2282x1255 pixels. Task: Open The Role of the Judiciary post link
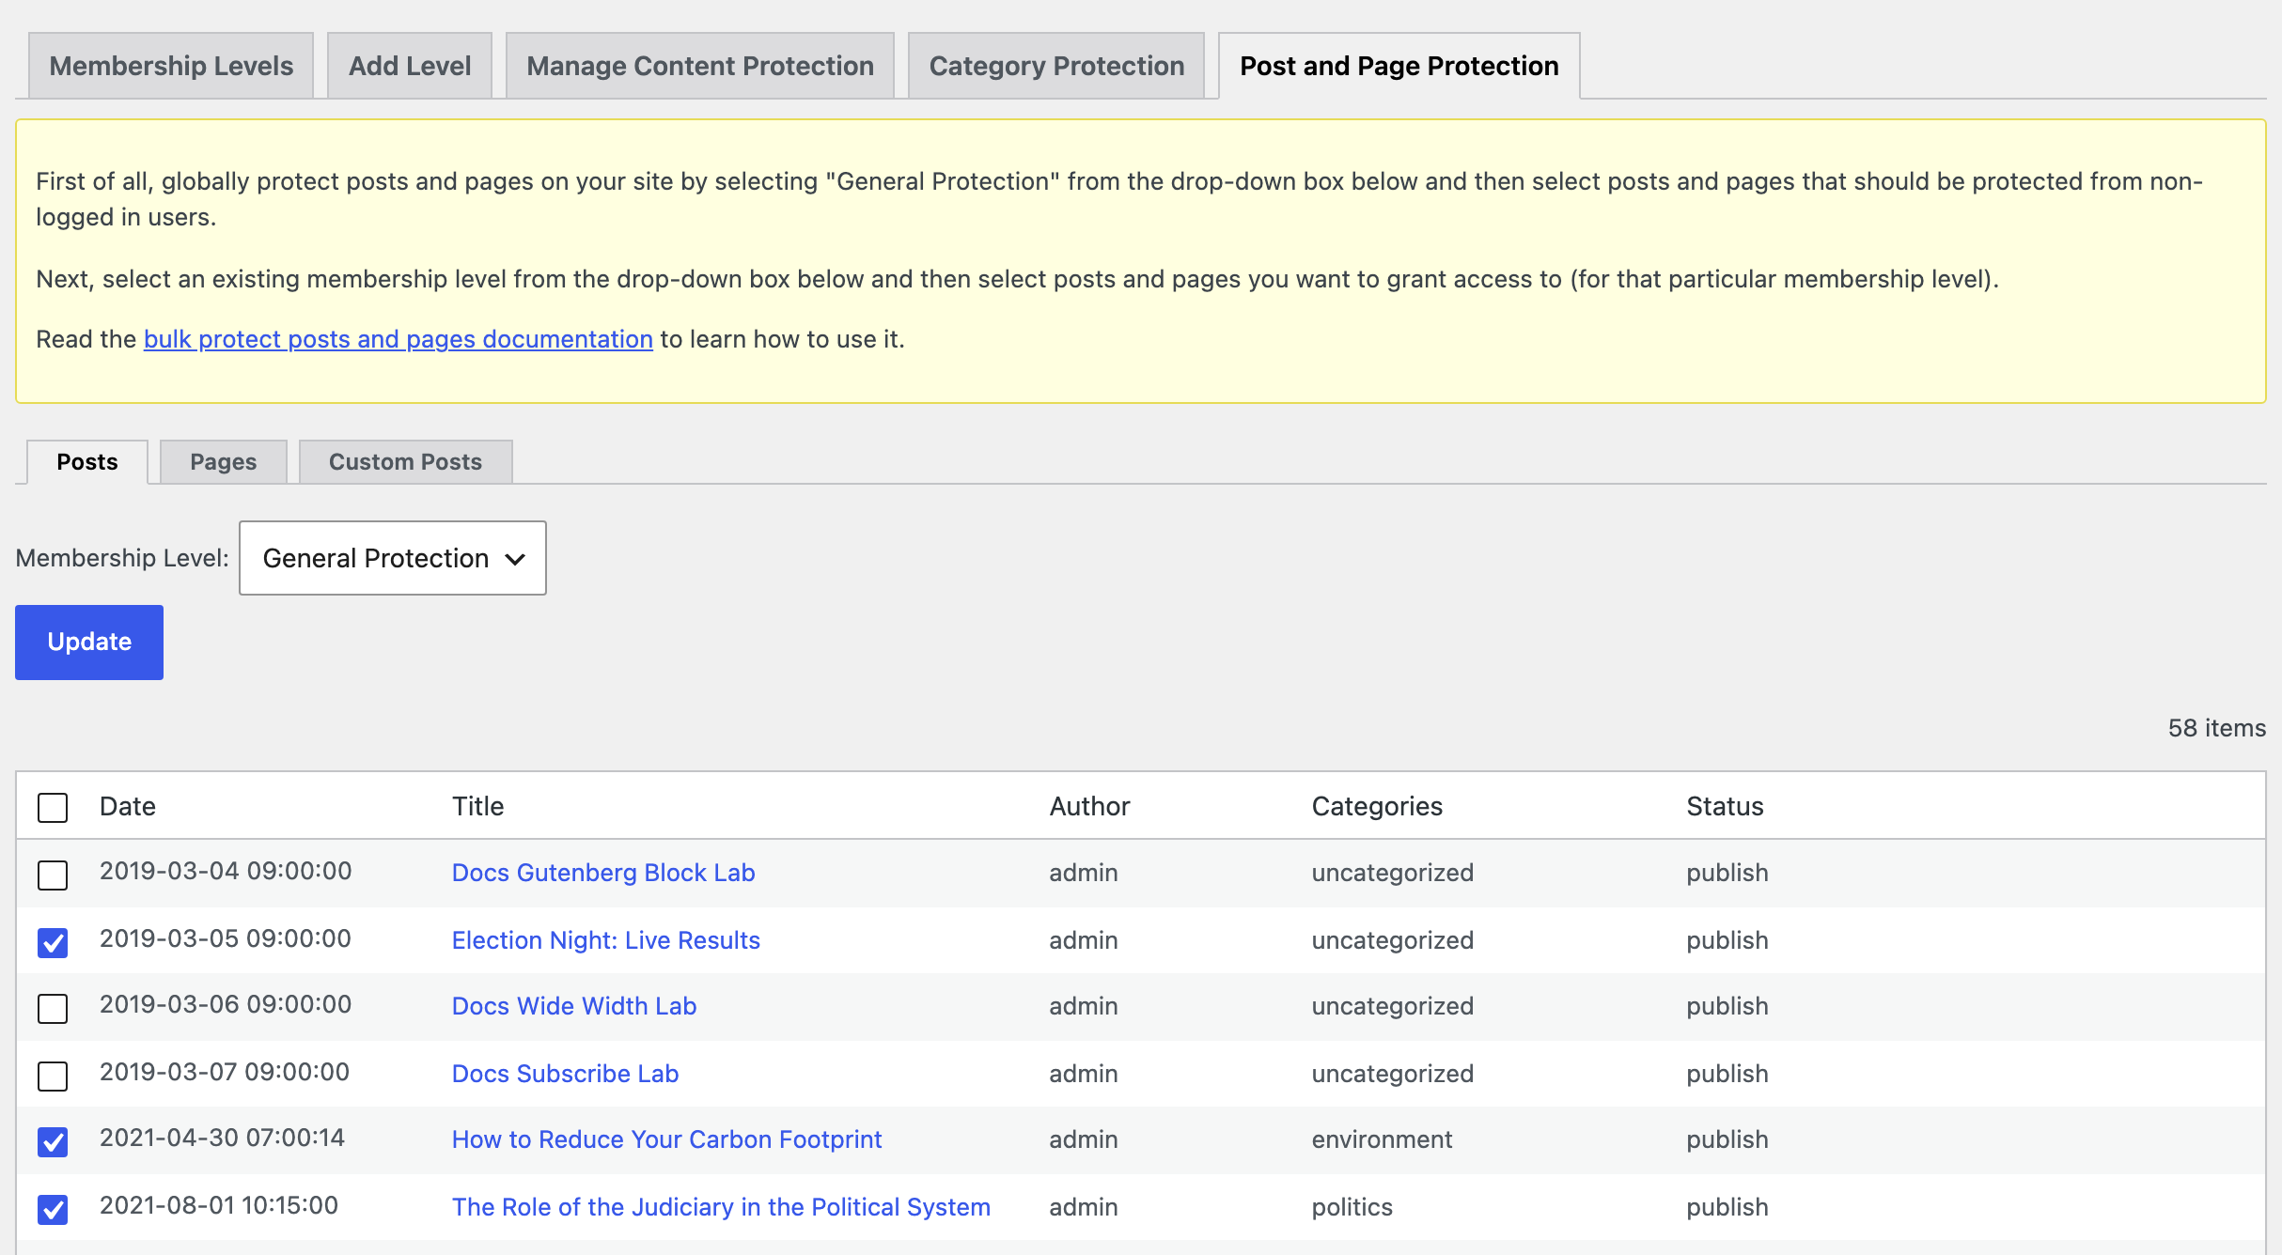pyautogui.click(x=722, y=1207)
